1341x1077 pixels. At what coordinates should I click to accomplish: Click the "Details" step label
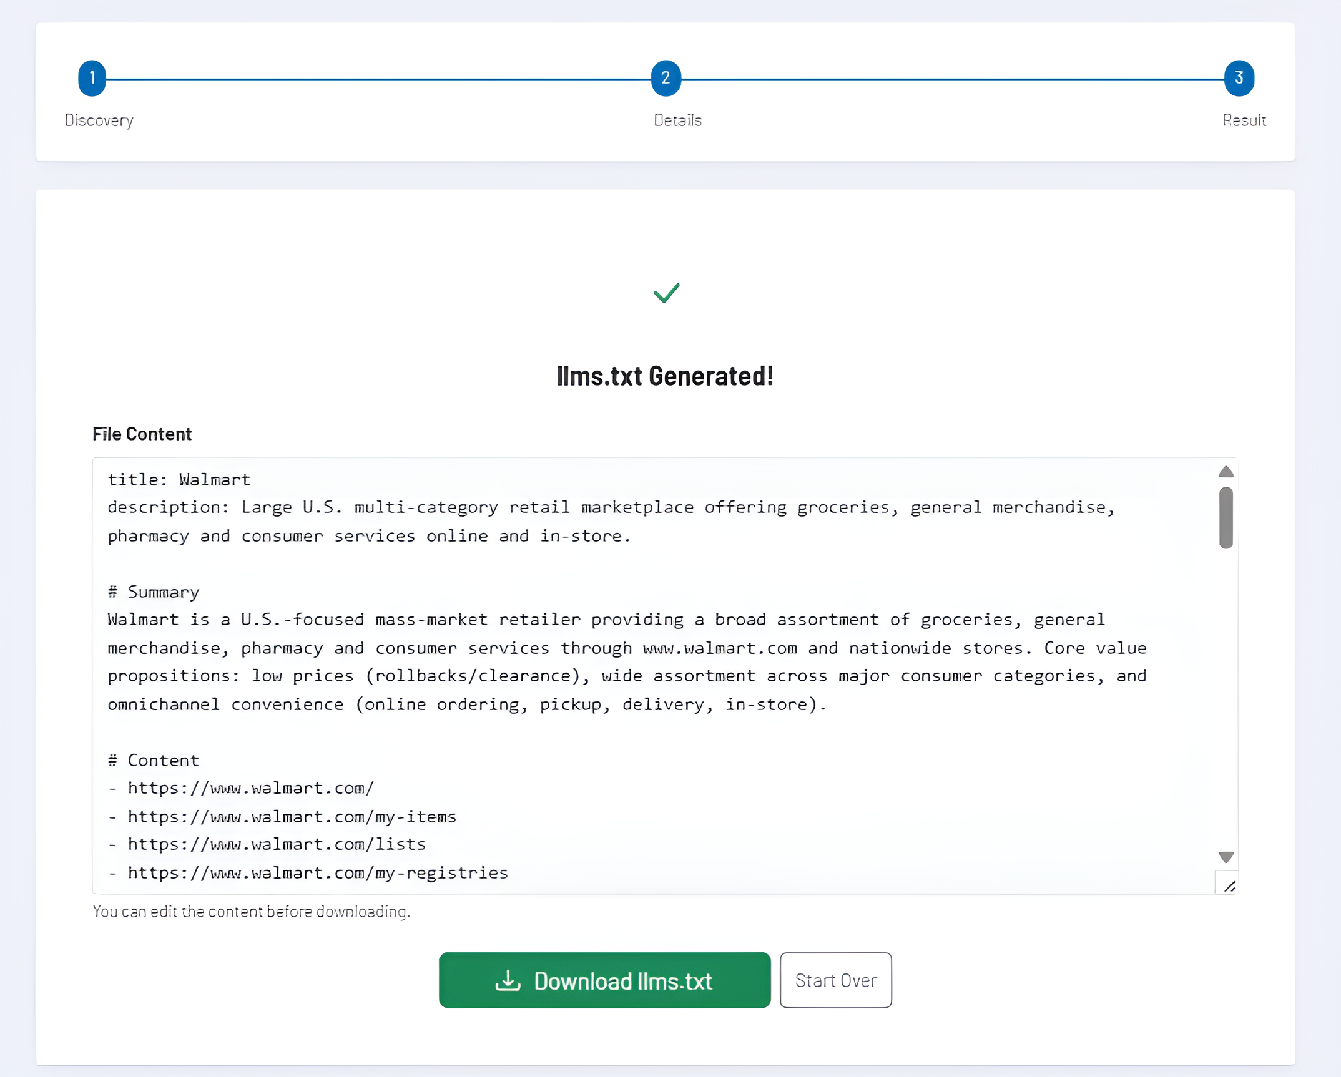click(x=678, y=120)
